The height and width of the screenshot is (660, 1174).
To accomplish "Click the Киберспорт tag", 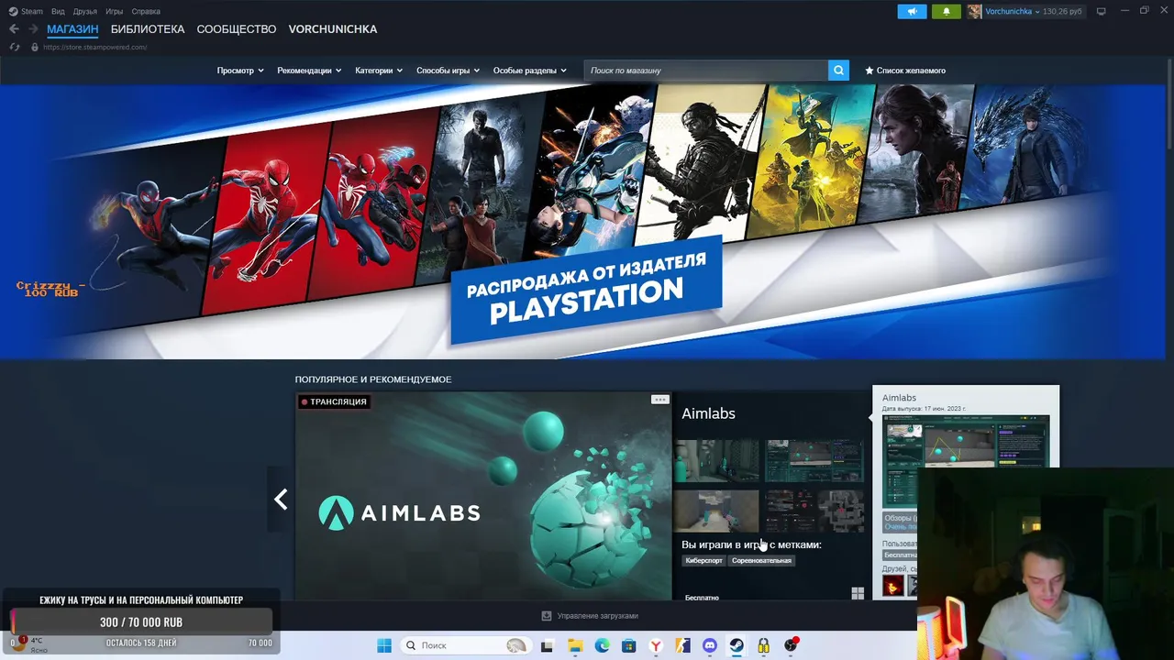I will coord(704,560).
